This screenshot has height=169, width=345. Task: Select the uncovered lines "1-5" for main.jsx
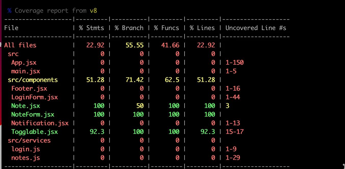point(231,71)
